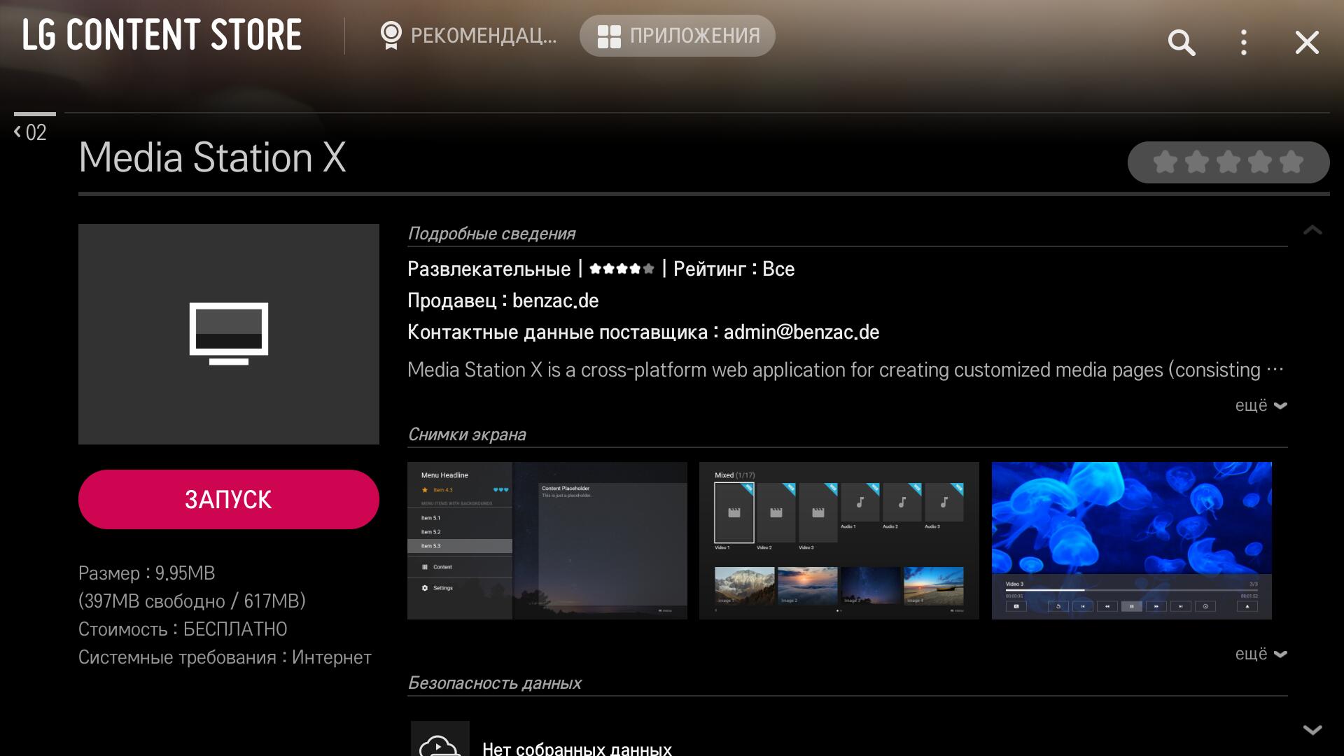Viewport: 1344px width, 756px height.
Task: Click the no-collected-data cloud icon
Action: [440, 739]
